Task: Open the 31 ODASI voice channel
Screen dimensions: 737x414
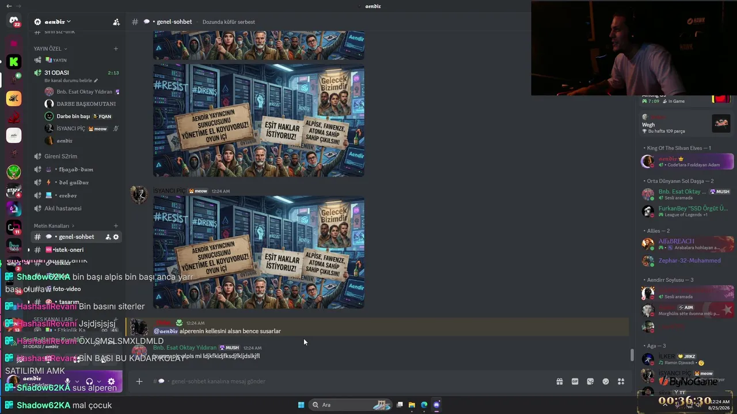Action: (x=75, y=73)
